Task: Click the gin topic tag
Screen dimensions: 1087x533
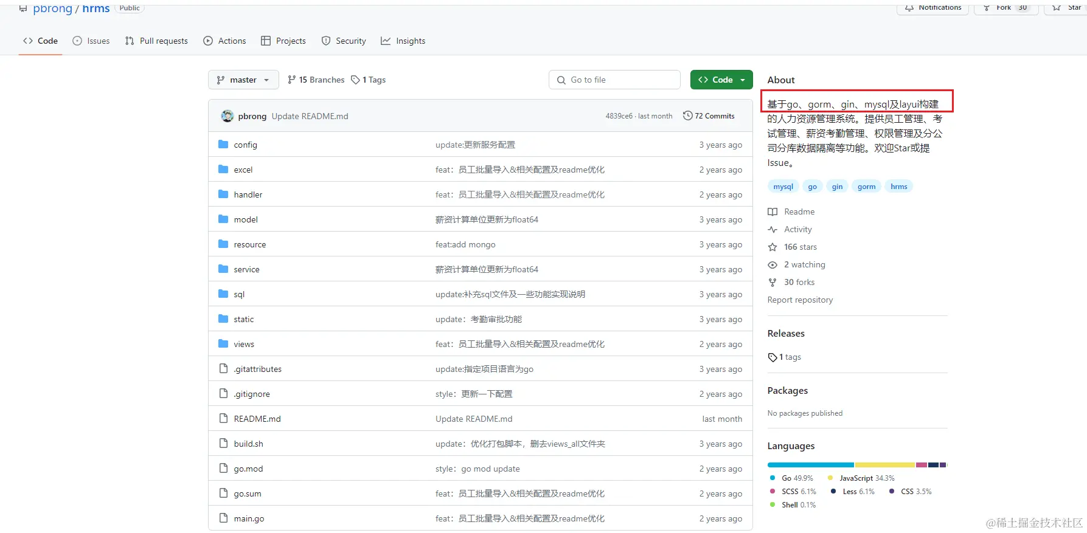Action: pyautogui.click(x=837, y=187)
